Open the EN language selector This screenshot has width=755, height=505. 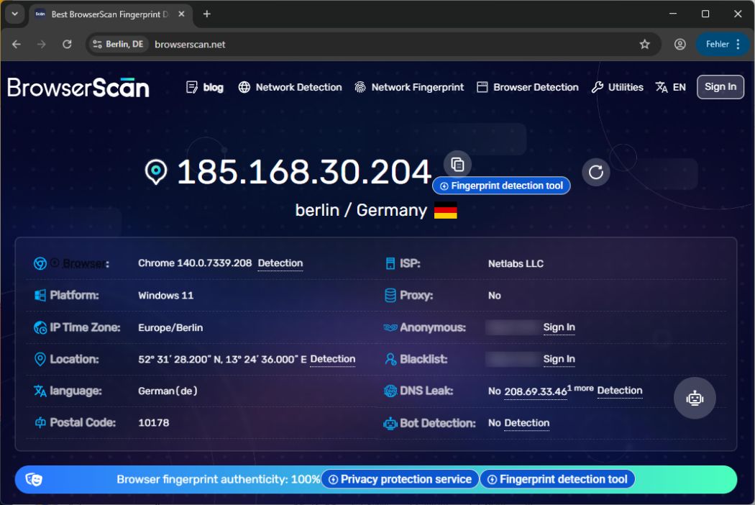[670, 87]
